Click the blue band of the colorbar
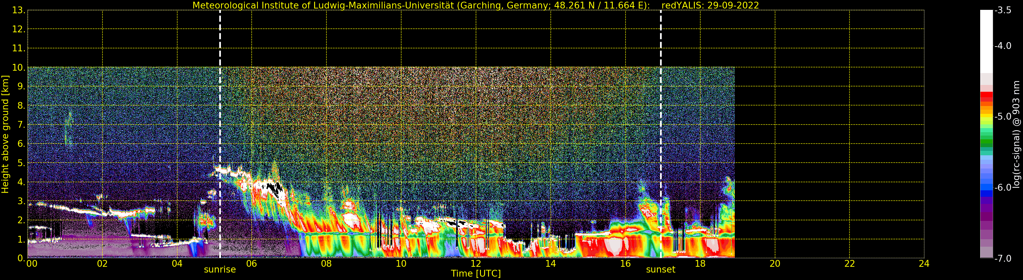 986,187
